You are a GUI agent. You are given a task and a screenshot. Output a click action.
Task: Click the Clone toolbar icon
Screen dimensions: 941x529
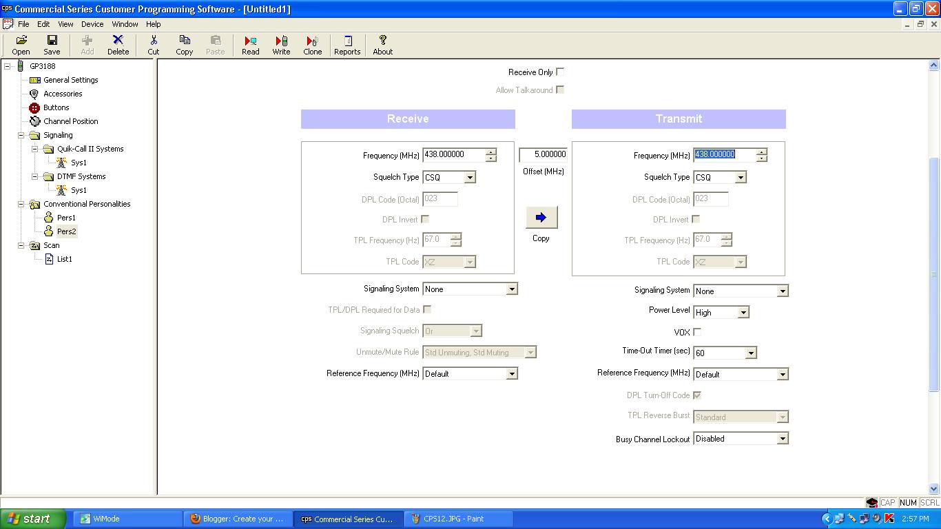point(313,45)
